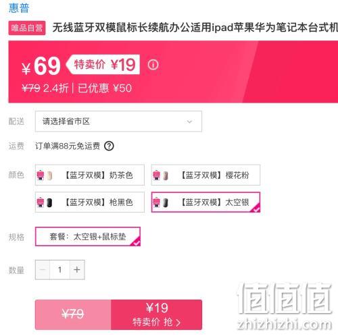Select color 【蓝牙双模】奶茶色
This screenshot has height=336, width=338.
[90, 175]
